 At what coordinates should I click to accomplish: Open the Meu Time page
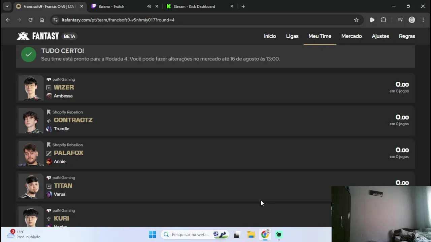pos(320,36)
